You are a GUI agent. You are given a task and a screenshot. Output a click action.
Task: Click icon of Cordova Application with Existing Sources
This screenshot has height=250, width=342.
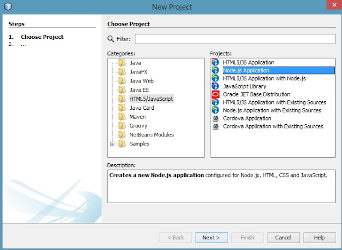pyautogui.click(x=215, y=126)
